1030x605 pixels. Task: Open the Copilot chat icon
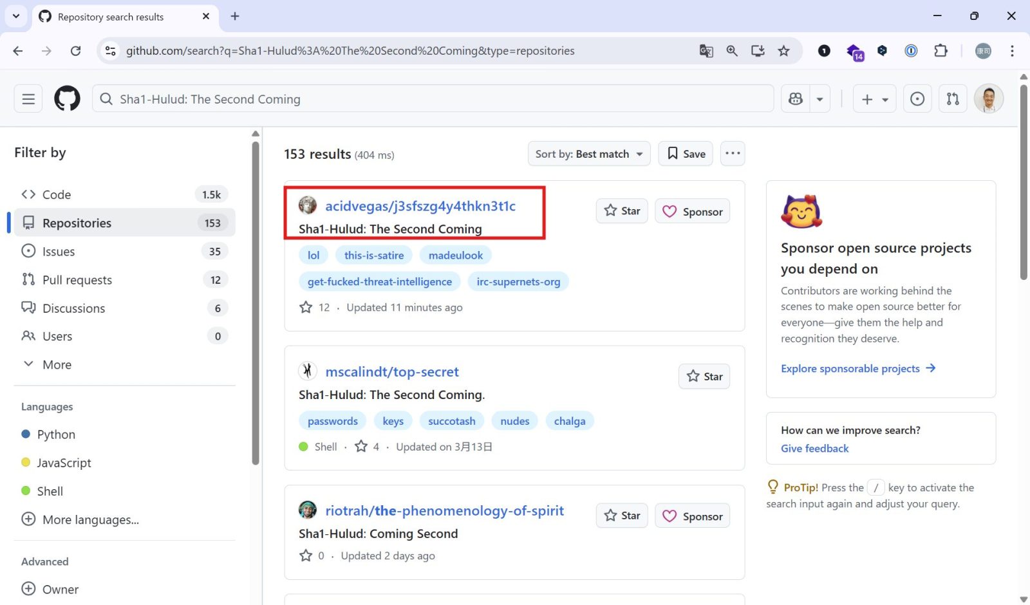click(796, 99)
